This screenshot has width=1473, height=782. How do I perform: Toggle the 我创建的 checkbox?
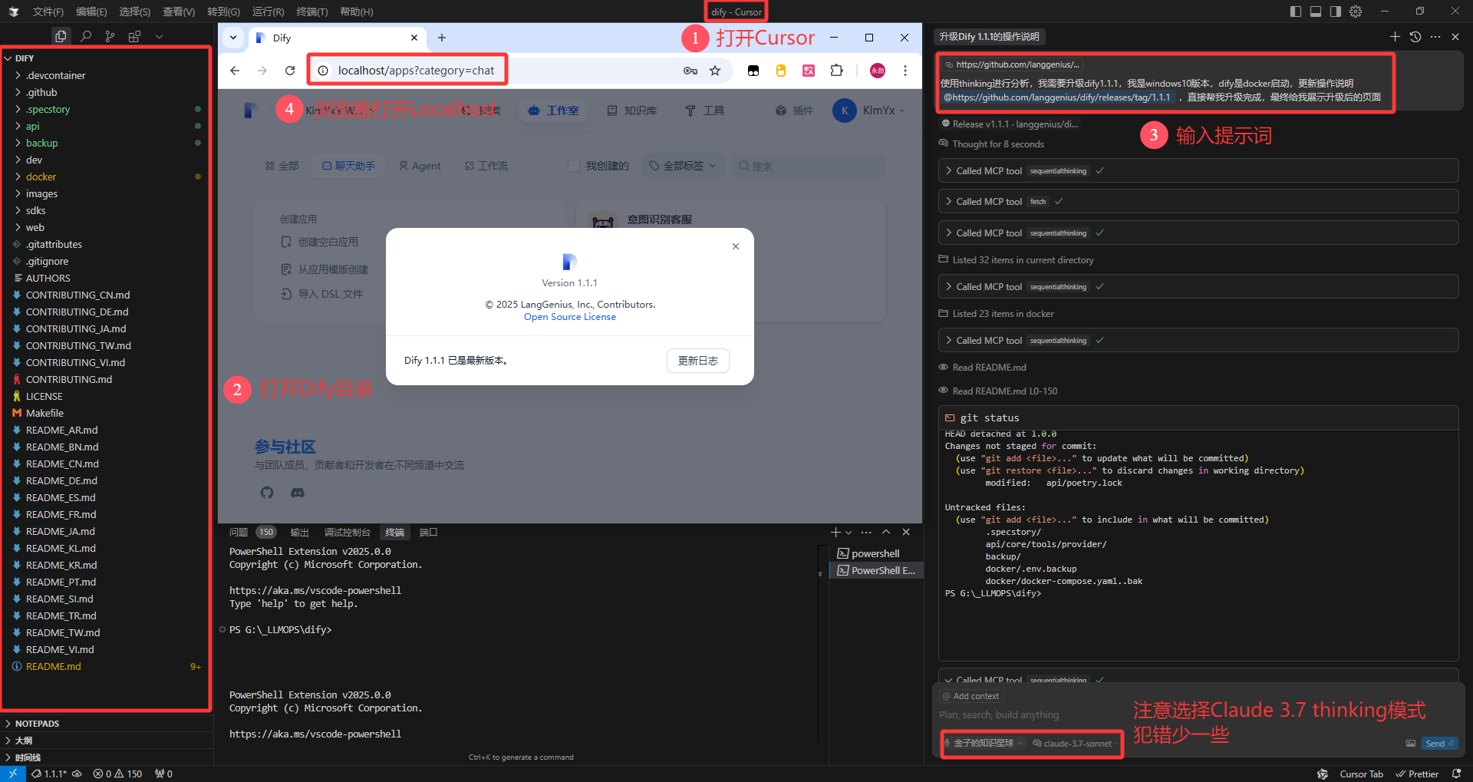click(x=573, y=166)
